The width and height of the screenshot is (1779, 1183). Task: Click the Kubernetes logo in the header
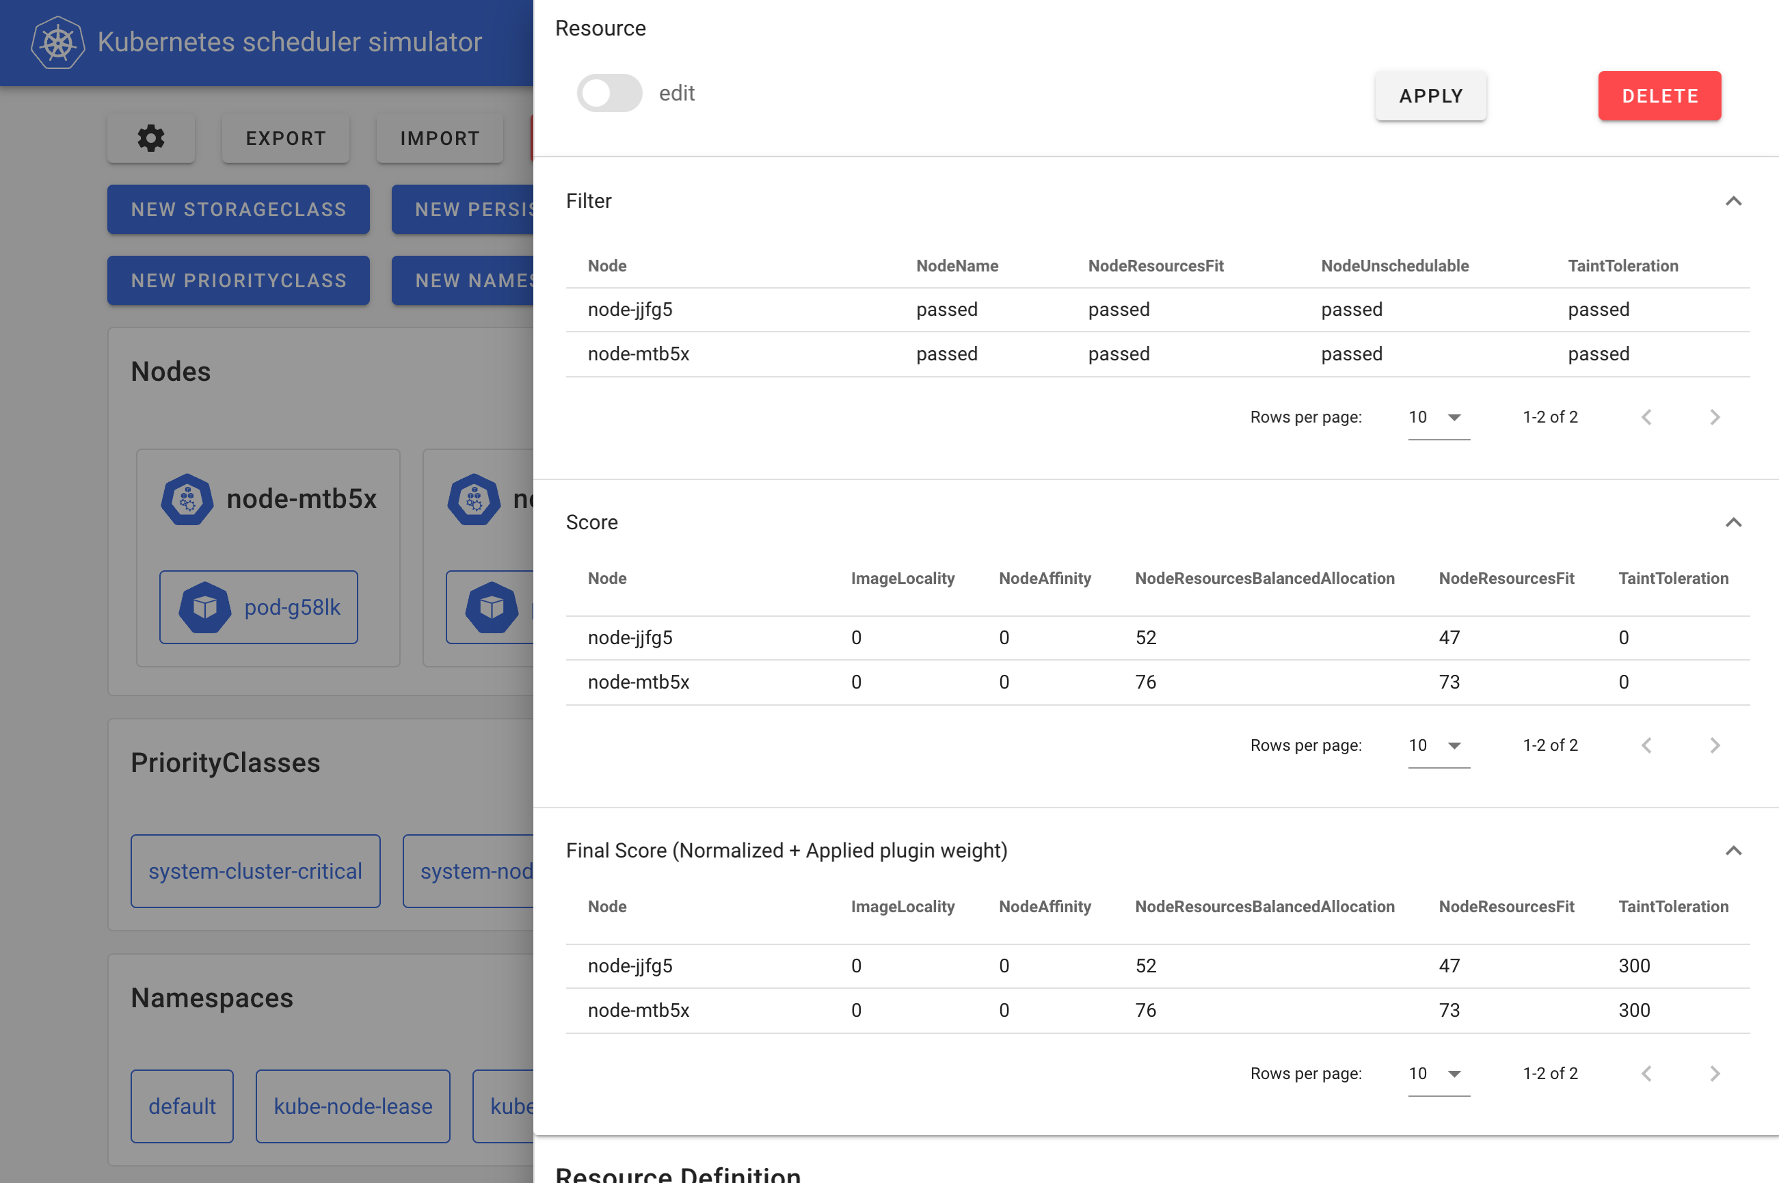tap(59, 42)
